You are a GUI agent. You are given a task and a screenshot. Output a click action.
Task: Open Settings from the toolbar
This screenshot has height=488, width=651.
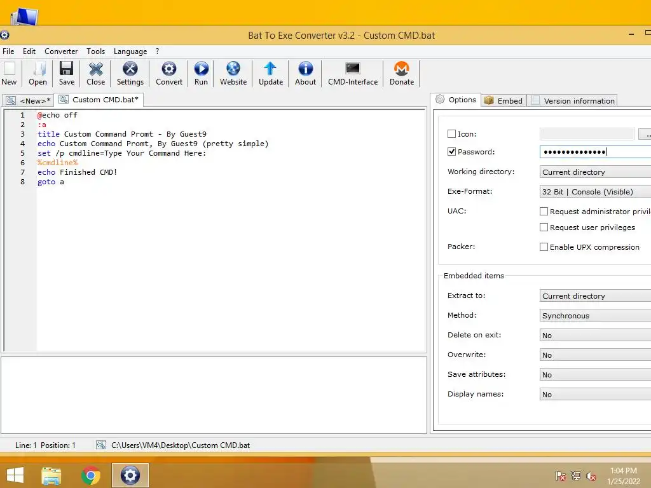click(130, 74)
